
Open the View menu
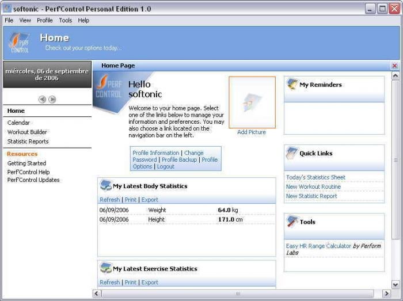25,20
